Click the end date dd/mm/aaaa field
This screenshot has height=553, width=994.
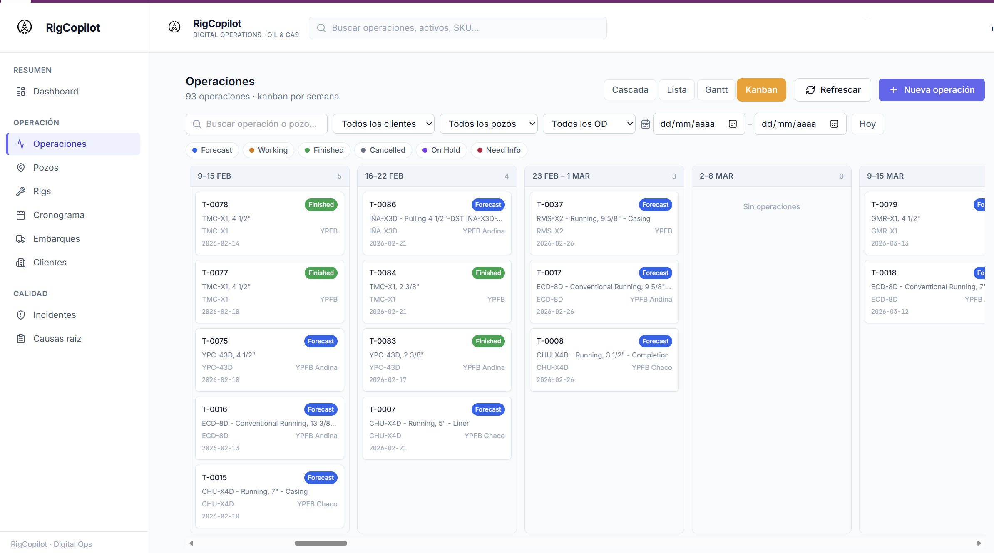click(800, 124)
